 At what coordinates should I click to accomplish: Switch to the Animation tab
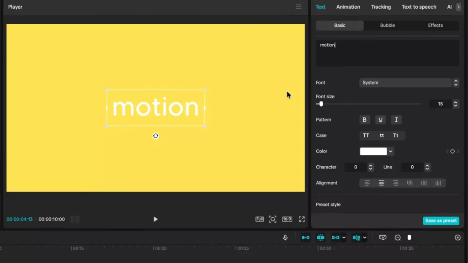pos(348,7)
